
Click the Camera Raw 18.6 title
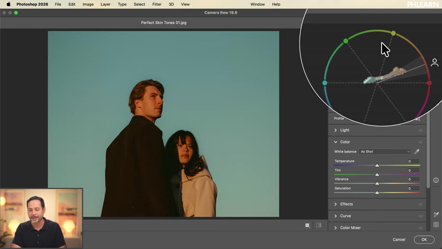tap(221, 13)
